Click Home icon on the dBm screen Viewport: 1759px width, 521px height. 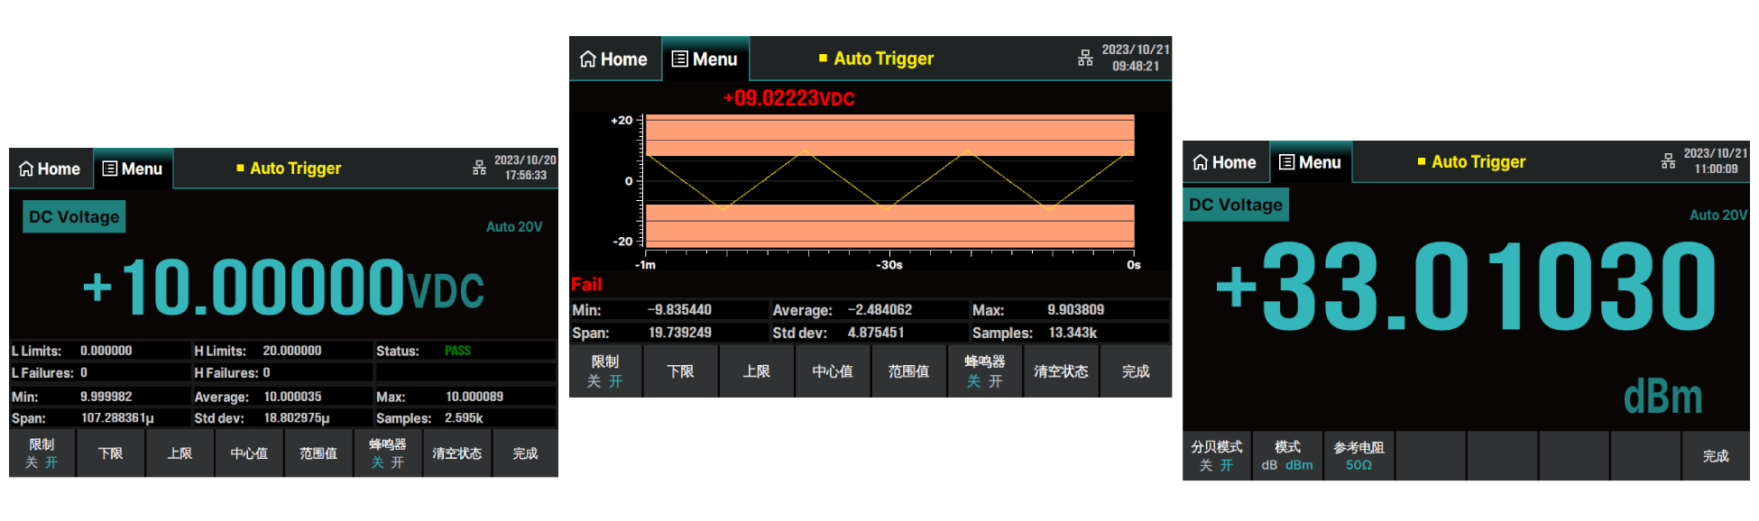1201,163
